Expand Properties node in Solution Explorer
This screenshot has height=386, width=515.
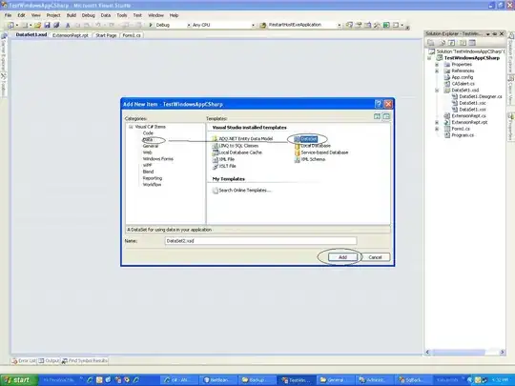437,65
